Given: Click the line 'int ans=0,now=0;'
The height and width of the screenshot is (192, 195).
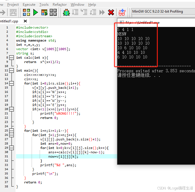Looking at the screenshot, I should pos(56,144).
